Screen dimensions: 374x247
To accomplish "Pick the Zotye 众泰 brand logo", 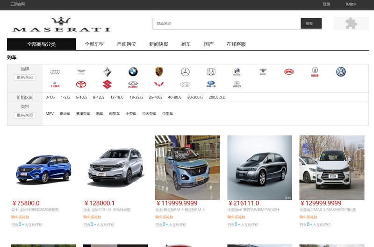I will (x=237, y=85).
